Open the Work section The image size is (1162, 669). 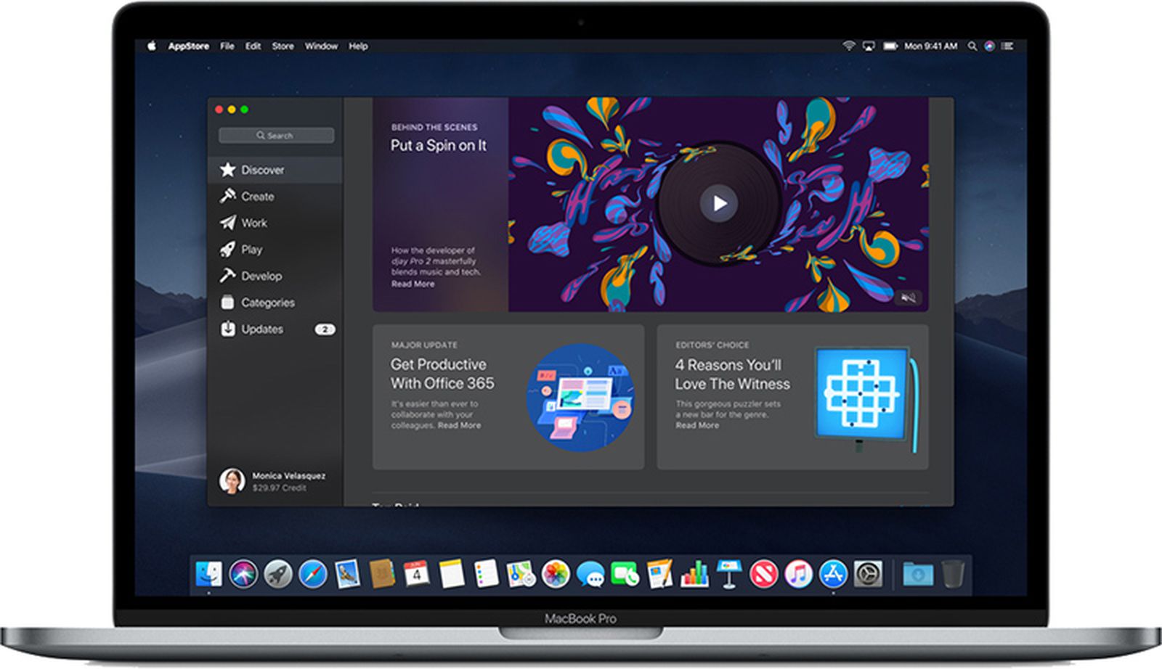tap(254, 223)
